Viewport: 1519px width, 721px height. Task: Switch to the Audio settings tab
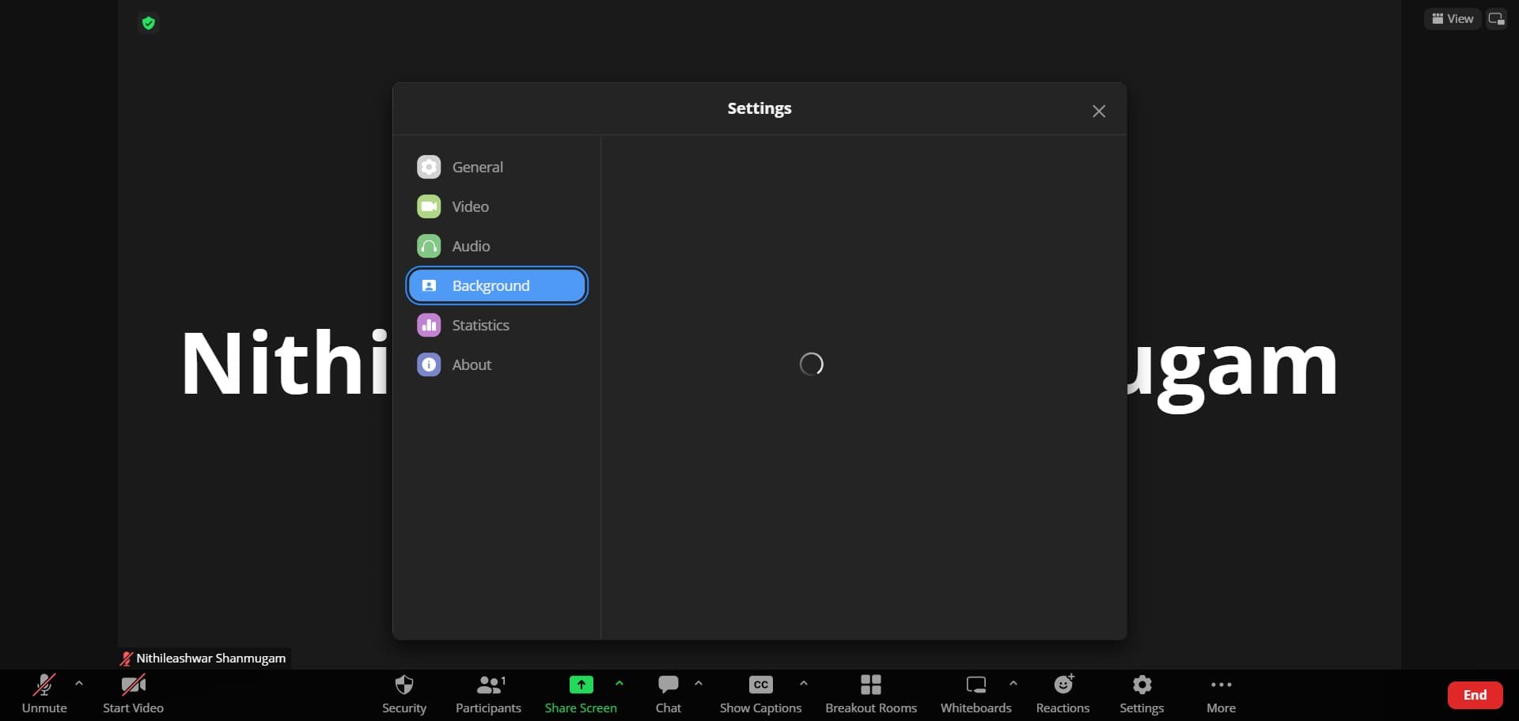(x=470, y=246)
